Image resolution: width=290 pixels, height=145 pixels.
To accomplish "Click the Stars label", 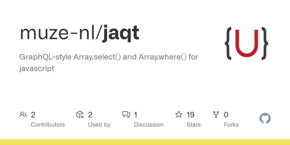I will pyautogui.click(x=193, y=125).
